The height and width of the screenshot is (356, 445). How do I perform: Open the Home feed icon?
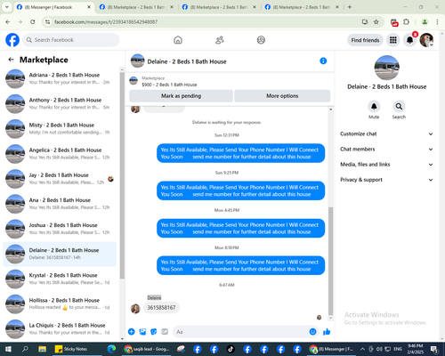178,40
